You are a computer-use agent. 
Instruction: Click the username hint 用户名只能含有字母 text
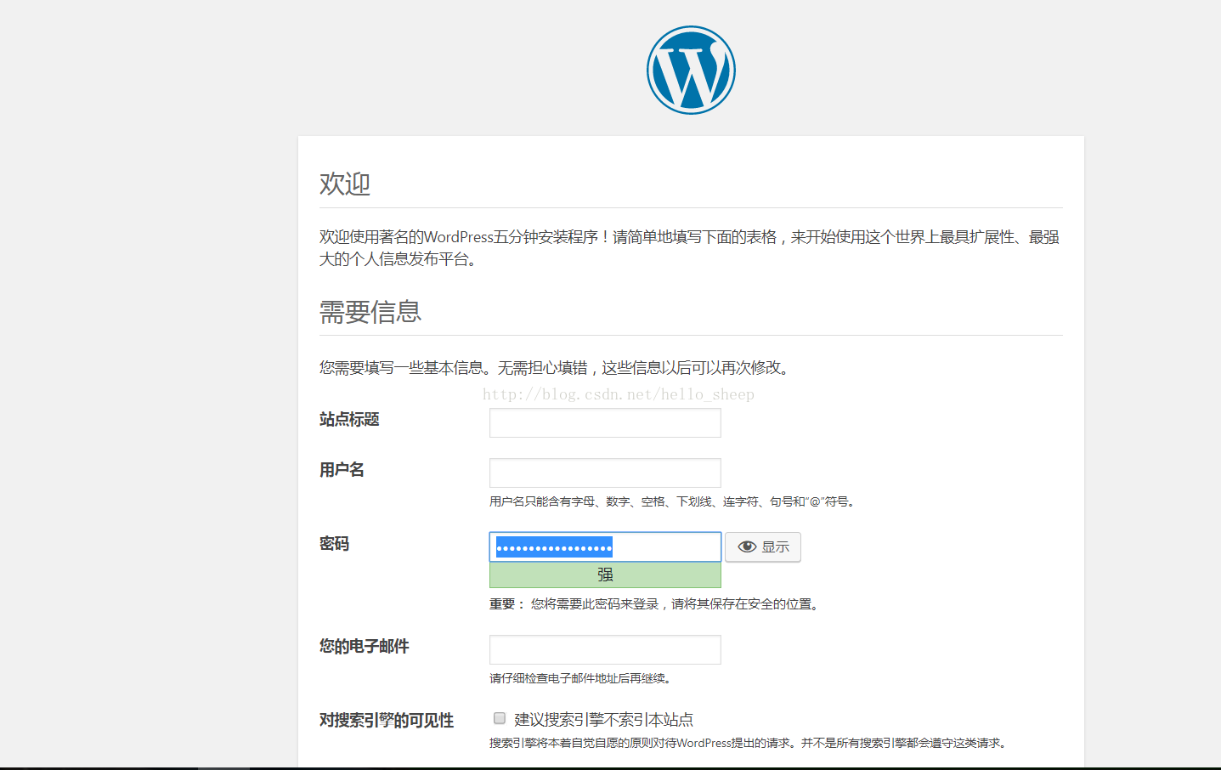672,501
